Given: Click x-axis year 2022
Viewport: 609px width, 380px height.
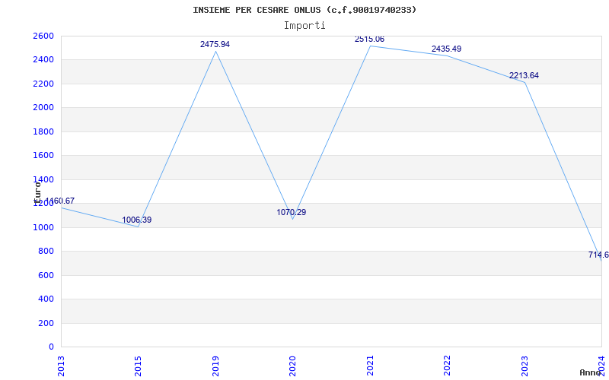Looking at the screenshot, I should [447, 366].
